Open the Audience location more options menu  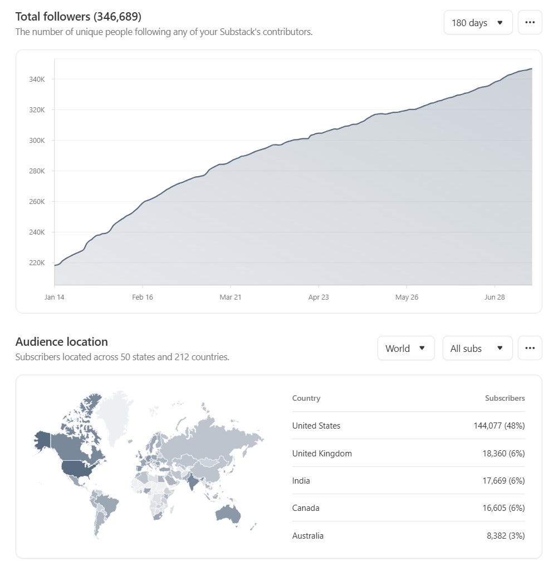coord(530,348)
